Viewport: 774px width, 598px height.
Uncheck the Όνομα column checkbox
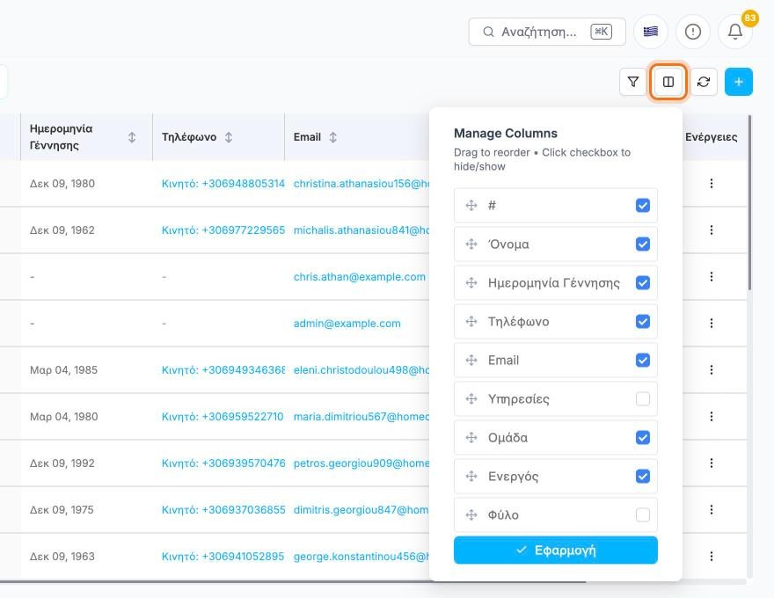pyautogui.click(x=643, y=244)
